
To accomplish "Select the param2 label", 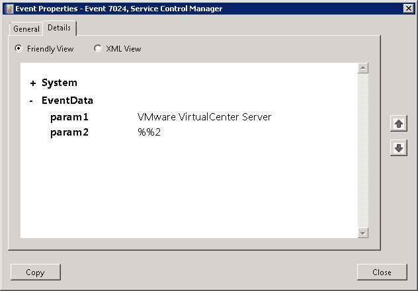I will tap(69, 132).
